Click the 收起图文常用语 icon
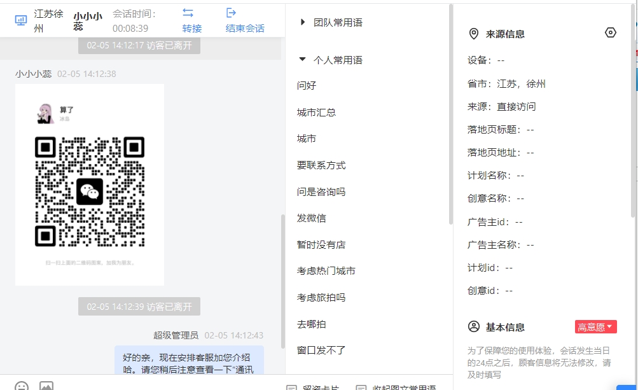 tap(361, 387)
